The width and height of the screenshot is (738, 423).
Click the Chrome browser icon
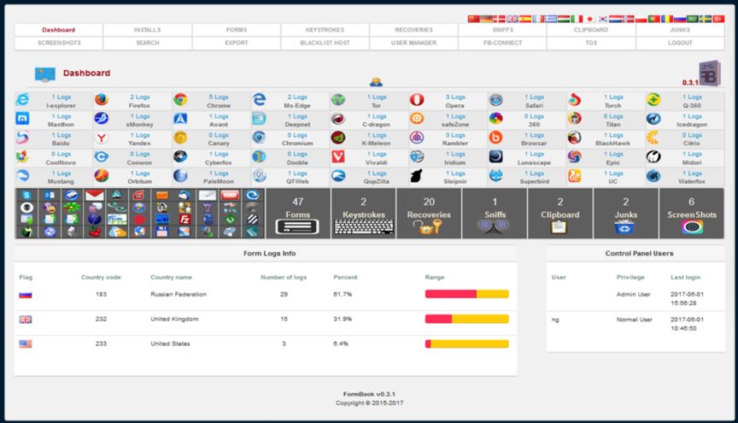point(180,100)
